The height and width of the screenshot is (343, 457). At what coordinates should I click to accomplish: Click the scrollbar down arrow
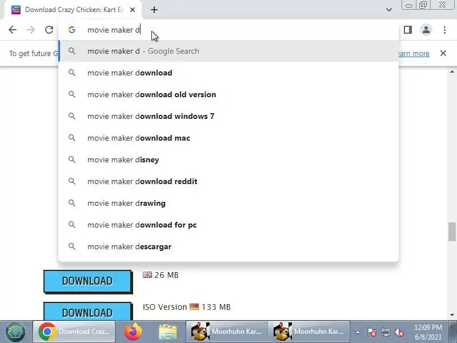[452, 315]
